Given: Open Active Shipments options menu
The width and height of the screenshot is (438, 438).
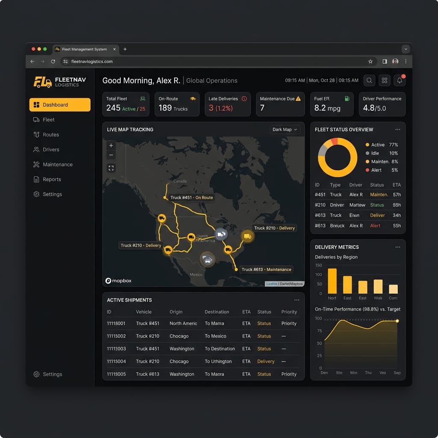Looking at the screenshot, I should (x=297, y=300).
